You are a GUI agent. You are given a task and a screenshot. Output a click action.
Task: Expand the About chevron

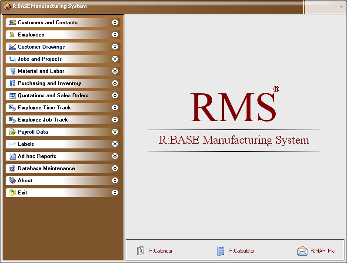[115, 181]
